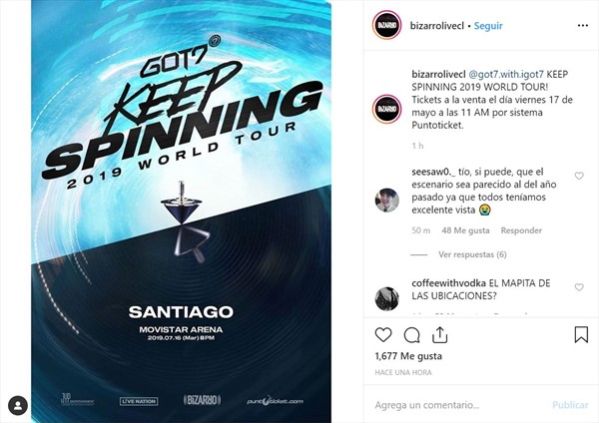Like the seesaw0._ comment heart

[579, 176]
